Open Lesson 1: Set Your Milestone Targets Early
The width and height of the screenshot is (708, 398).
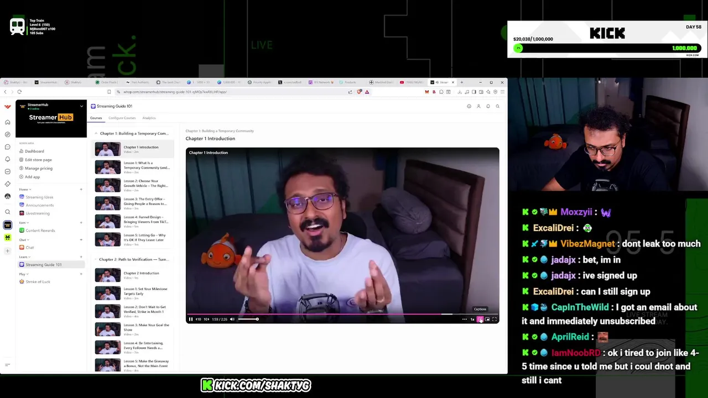coord(133,293)
